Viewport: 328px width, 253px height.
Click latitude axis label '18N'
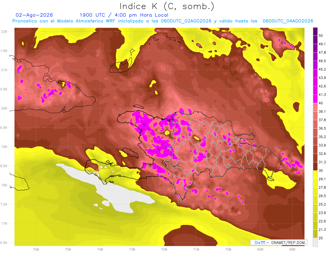[4, 185]
